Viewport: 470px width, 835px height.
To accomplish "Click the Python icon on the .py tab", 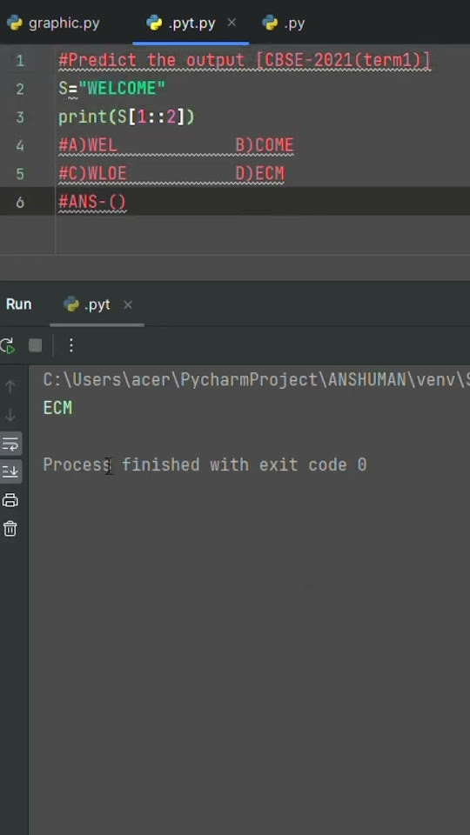I will pyautogui.click(x=270, y=23).
